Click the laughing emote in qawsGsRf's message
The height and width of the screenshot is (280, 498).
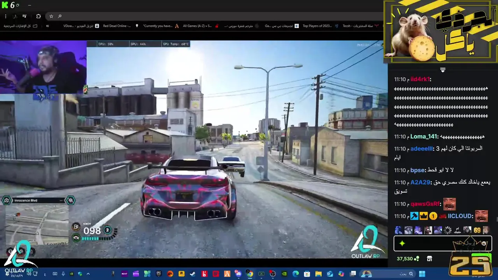(449, 204)
